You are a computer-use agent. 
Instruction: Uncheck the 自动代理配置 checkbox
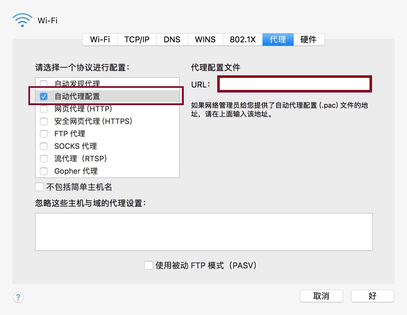[44, 96]
